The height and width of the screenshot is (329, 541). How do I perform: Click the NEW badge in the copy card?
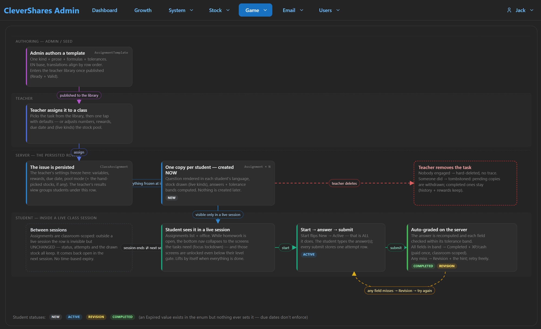pos(172,198)
